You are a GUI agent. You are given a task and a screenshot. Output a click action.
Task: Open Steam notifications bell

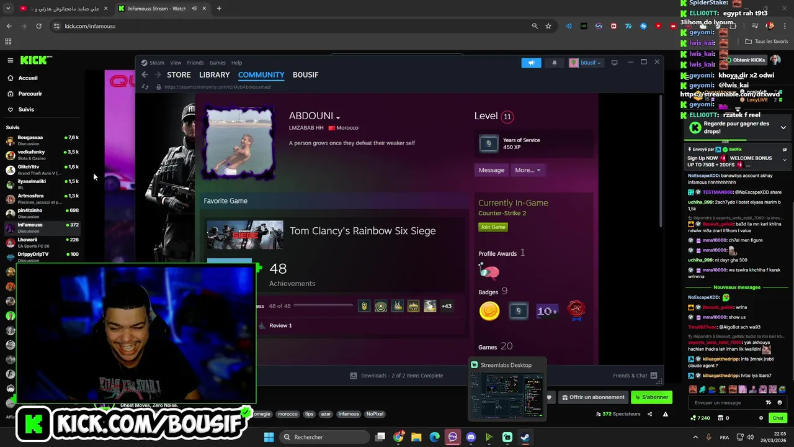click(x=555, y=63)
